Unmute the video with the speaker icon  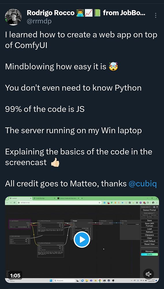click(x=148, y=274)
